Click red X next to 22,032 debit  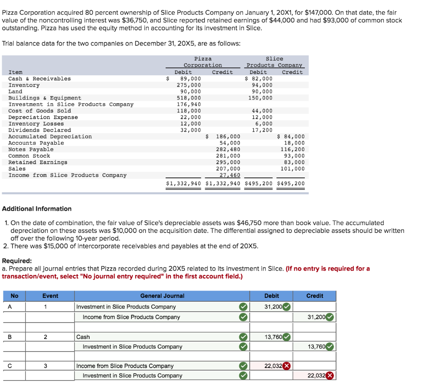[x=287, y=366]
